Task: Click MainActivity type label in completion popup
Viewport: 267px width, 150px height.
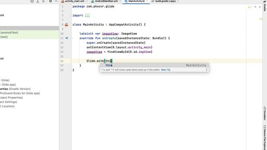Action: (196, 65)
